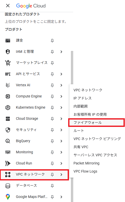Close the navigation menu with X
The height and width of the screenshot is (202, 125).
8,6
